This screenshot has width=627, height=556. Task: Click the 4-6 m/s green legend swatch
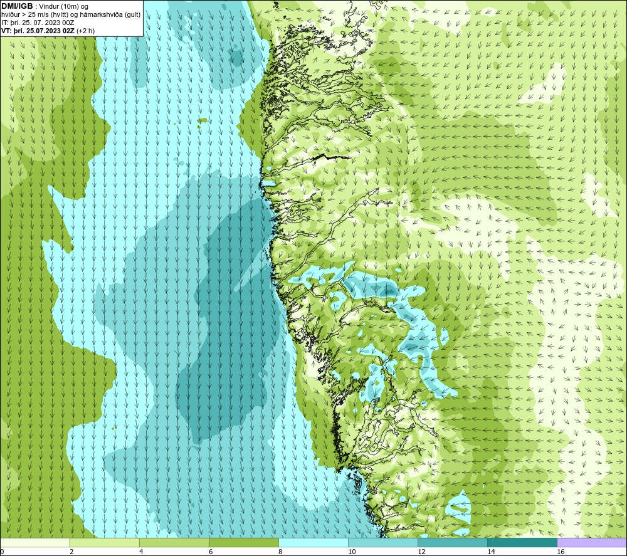coord(174,543)
